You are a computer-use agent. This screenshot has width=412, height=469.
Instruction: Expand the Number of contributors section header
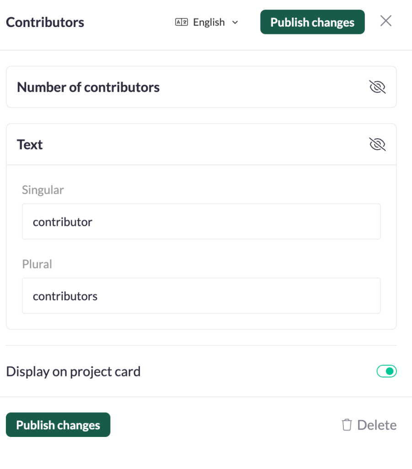(88, 87)
